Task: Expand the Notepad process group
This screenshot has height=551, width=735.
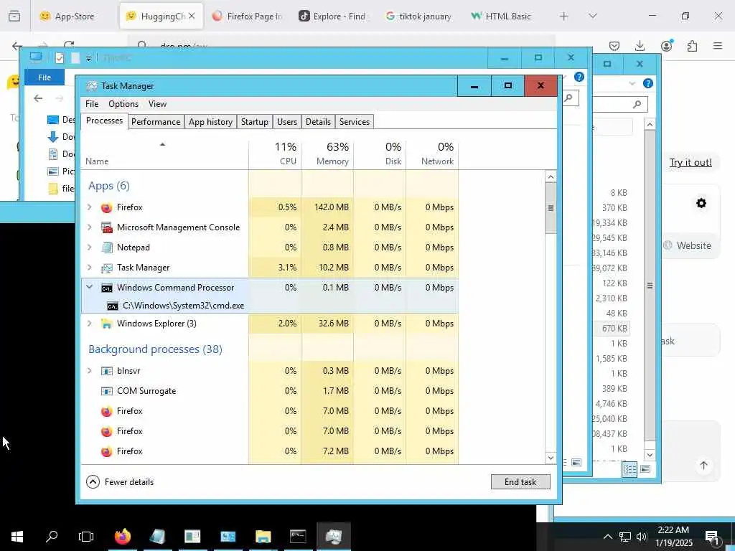Action: coord(90,248)
